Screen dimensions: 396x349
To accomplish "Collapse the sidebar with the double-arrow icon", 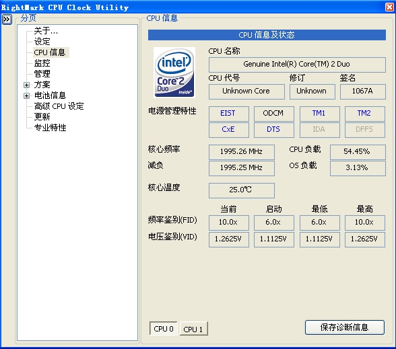I will [7, 20].
